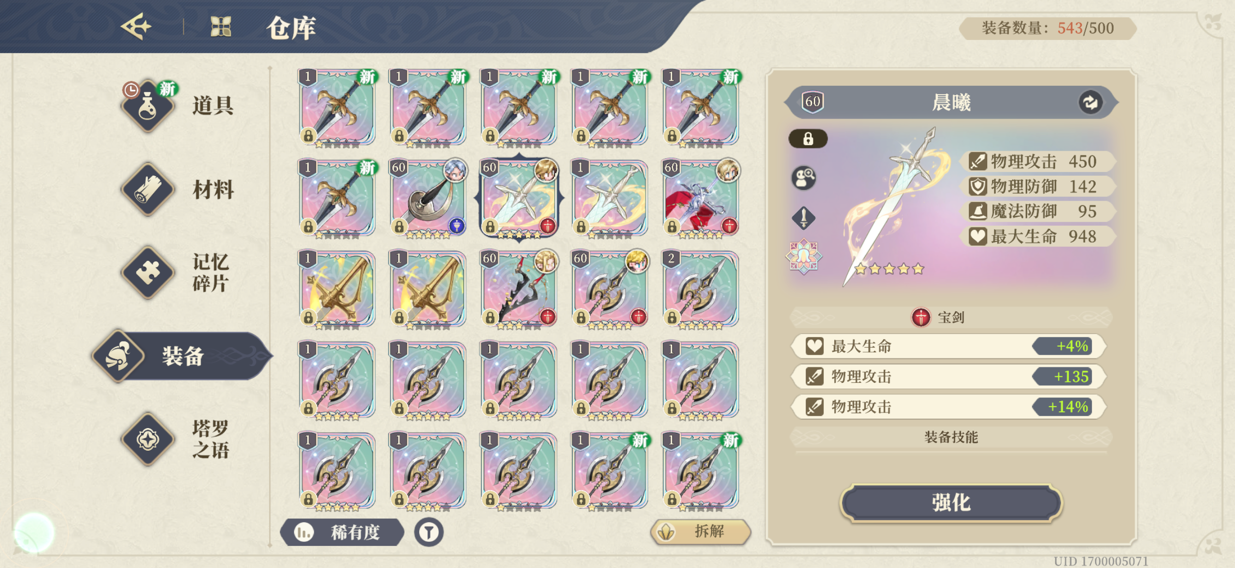Expand the 装备技能 section
This screenshot has width=1235, height=568.
click(950, 437)
